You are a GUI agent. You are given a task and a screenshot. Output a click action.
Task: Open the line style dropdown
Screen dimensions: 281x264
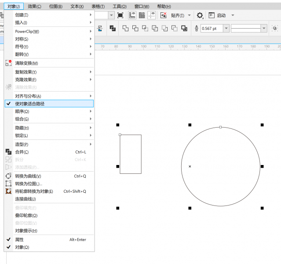click(264, 28)
